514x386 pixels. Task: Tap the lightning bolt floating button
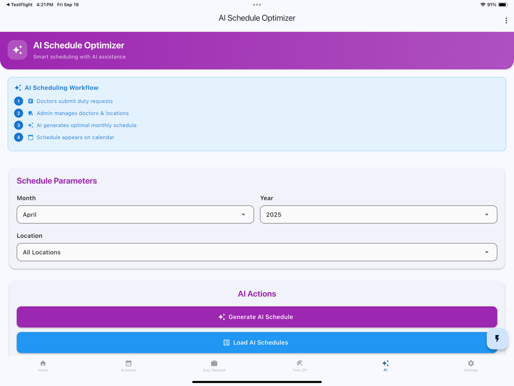[497, 339]
